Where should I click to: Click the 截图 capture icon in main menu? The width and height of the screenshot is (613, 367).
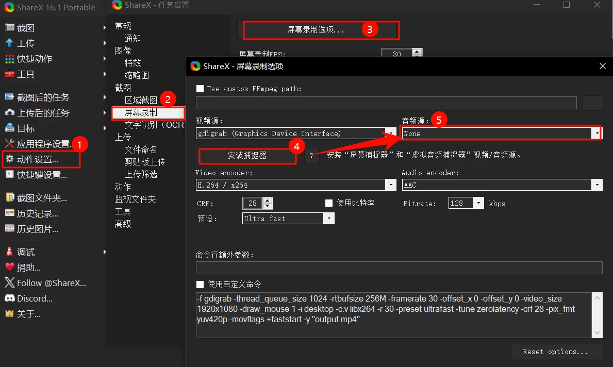point(9,27)
